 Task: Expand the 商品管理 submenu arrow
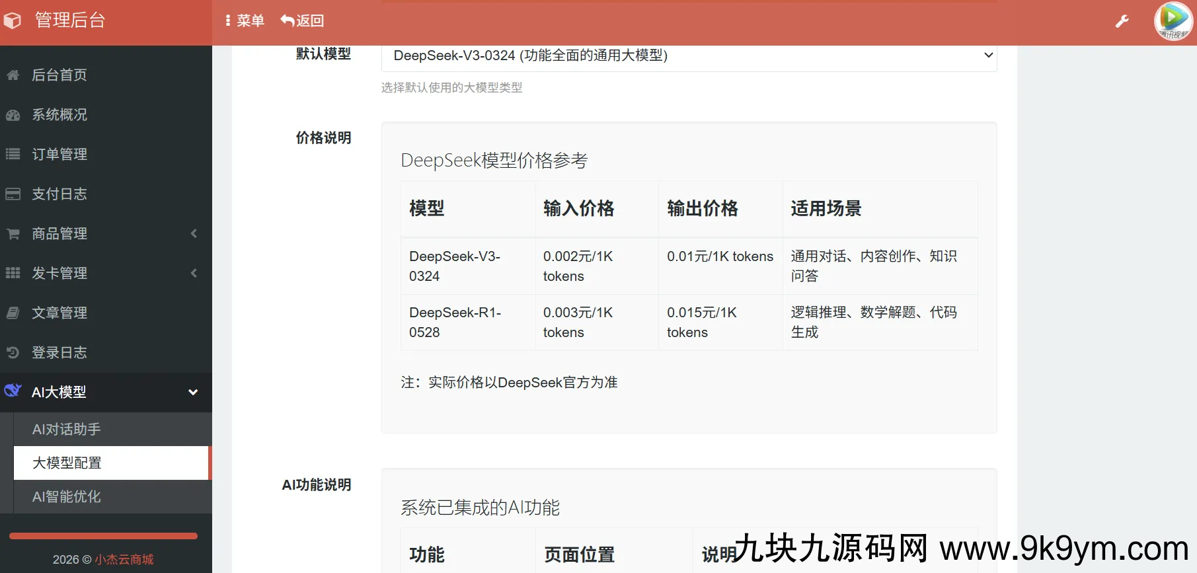[194, 234]
